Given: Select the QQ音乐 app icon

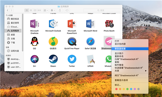Looking at the screenshot, I should (x=53, y=41).
